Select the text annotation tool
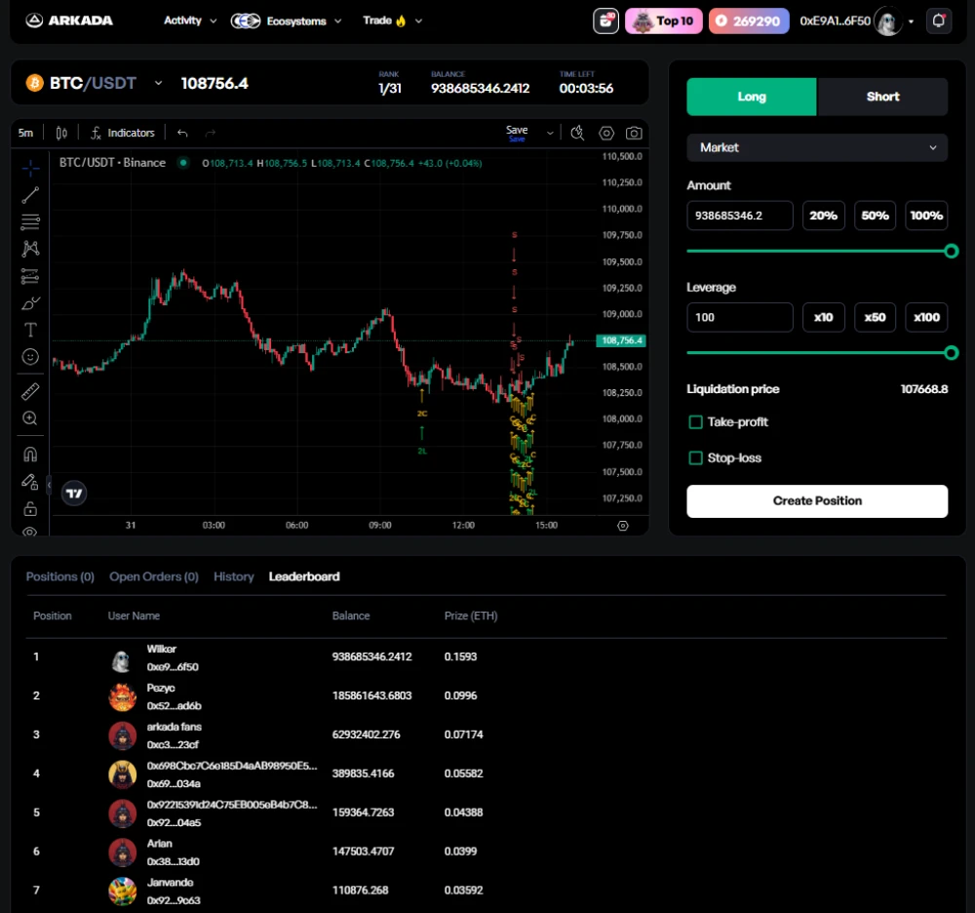The width and height of the screenshot is (975, 913). point(30,330)
